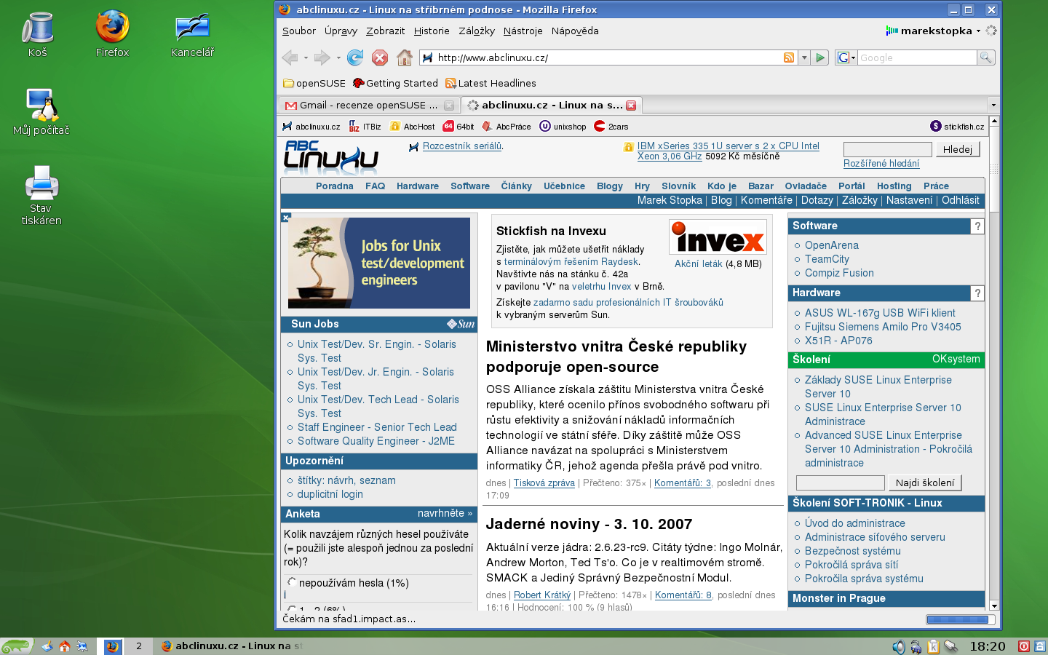Click the home folder icon in the taskbar
Viewport: 1048px width, 655px height.
(65, 646)
